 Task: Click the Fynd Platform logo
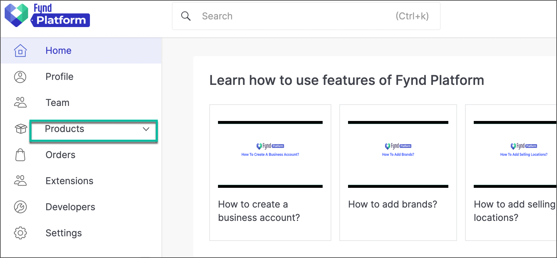47,15
